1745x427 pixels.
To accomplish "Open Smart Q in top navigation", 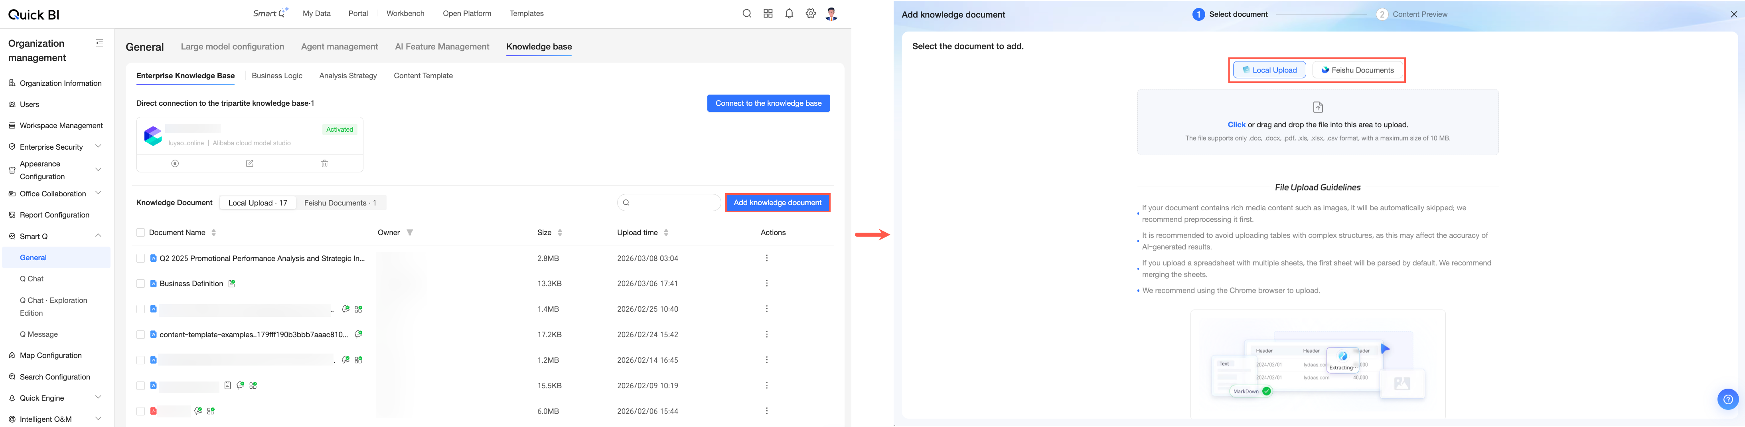I will pyautogui.click(x=270, y=13).
